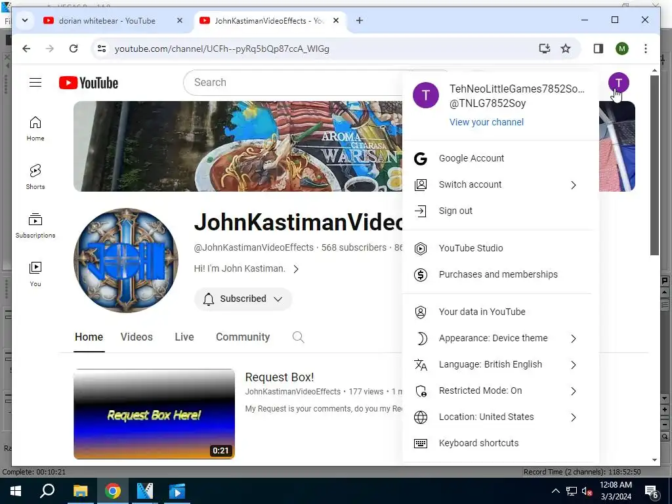The height and width of the screenshot is (504, 672).
Task: Switch to the dorian whitebear browser tab
Action: (107, 20)
